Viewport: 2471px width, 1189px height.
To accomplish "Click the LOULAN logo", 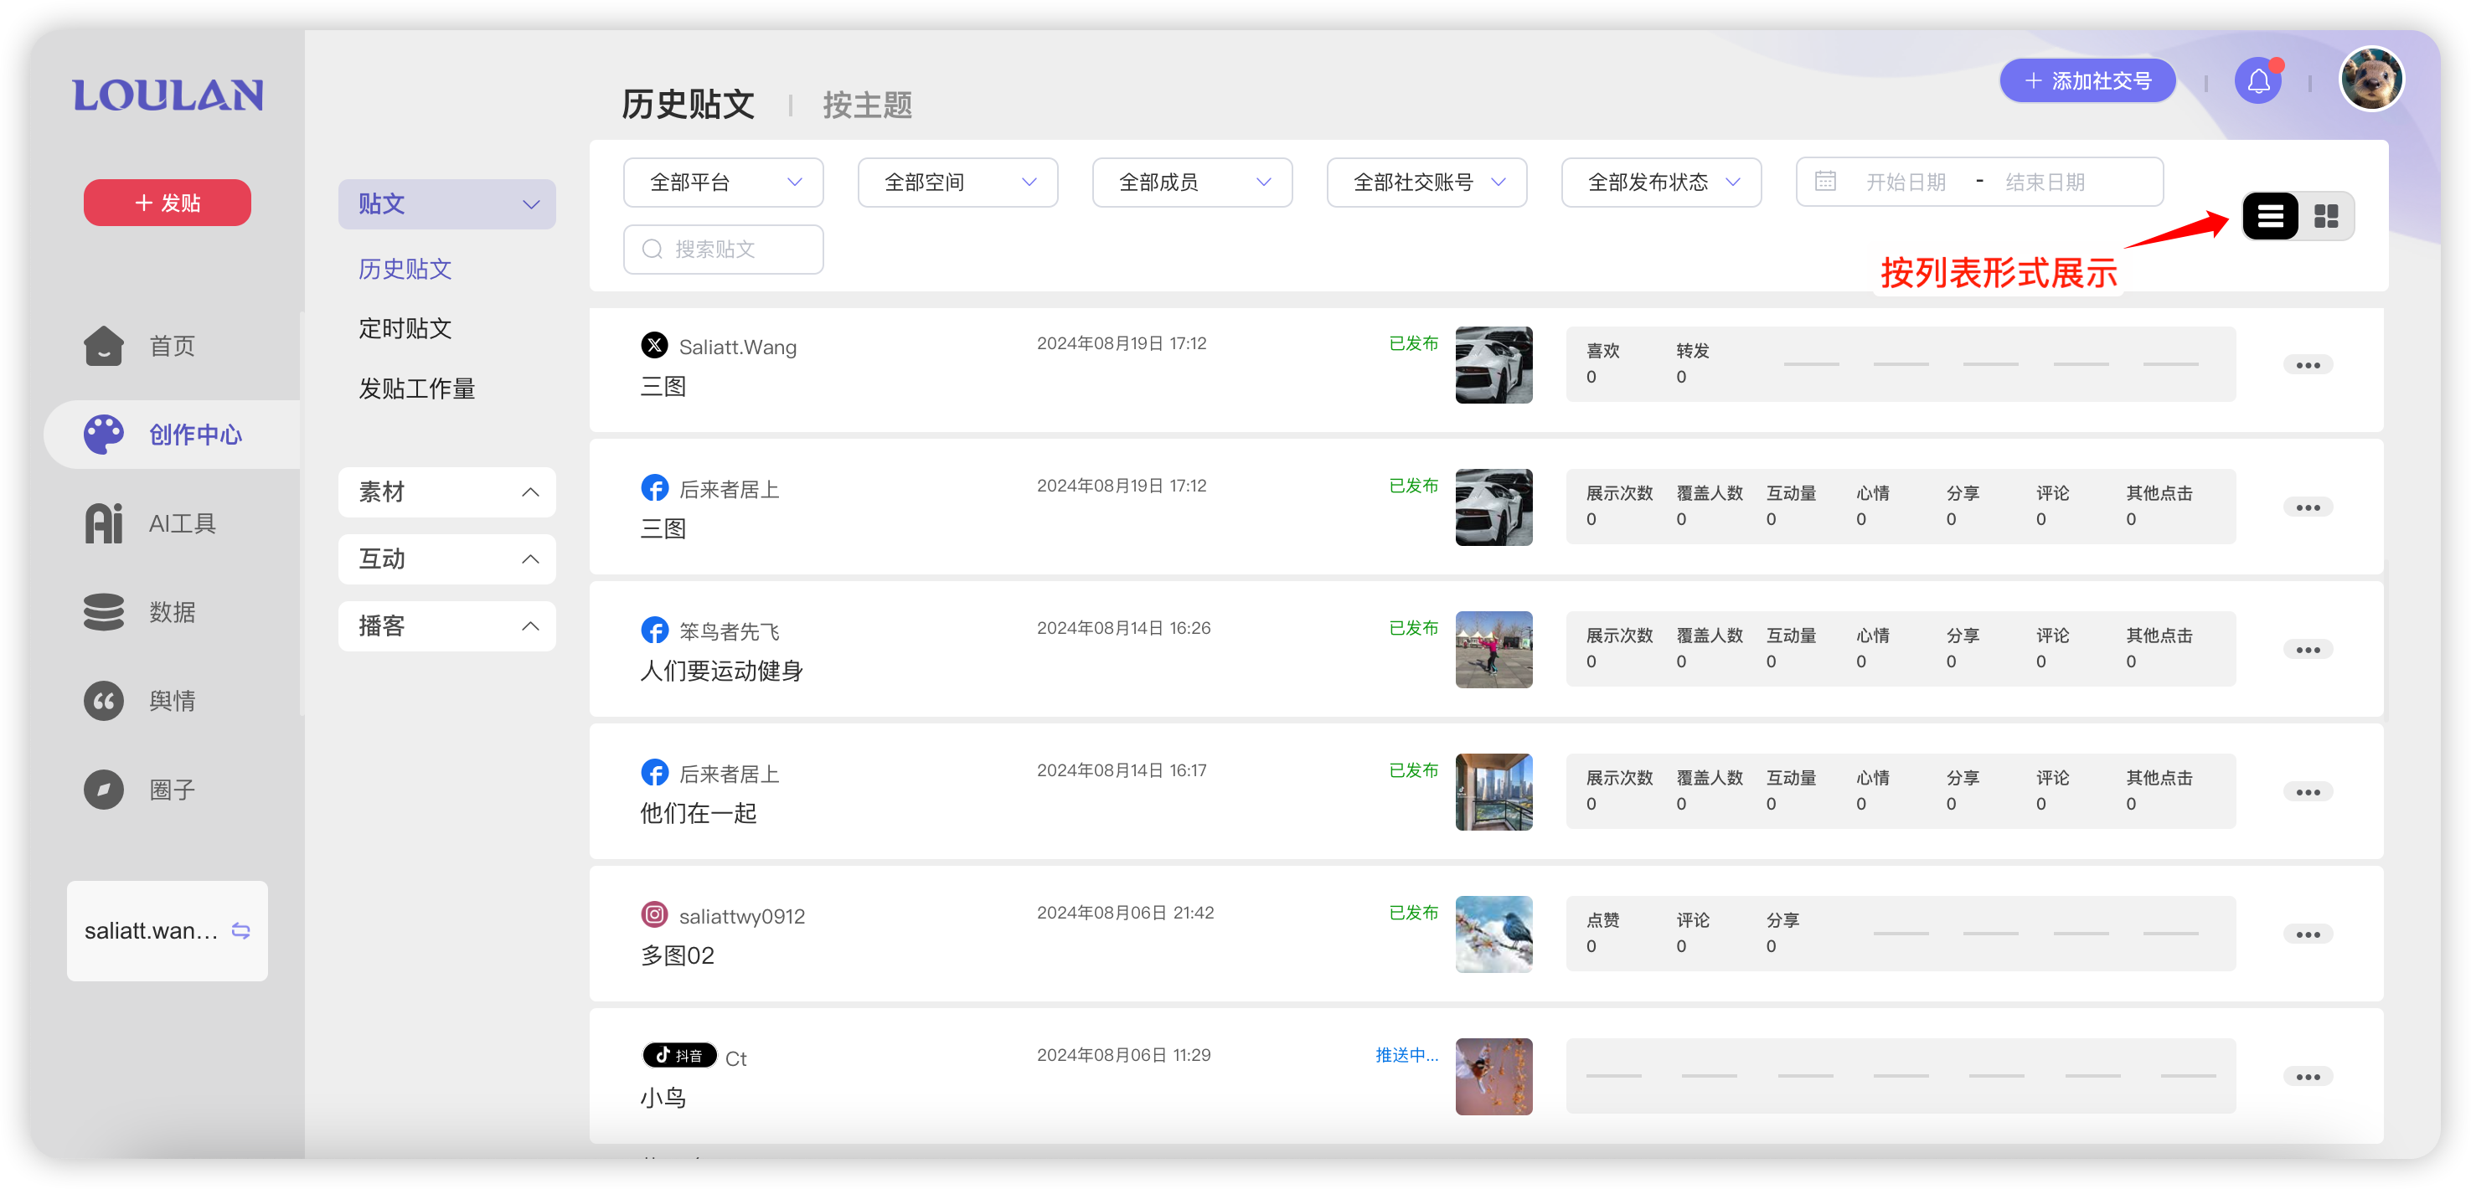I will (168, 95).
